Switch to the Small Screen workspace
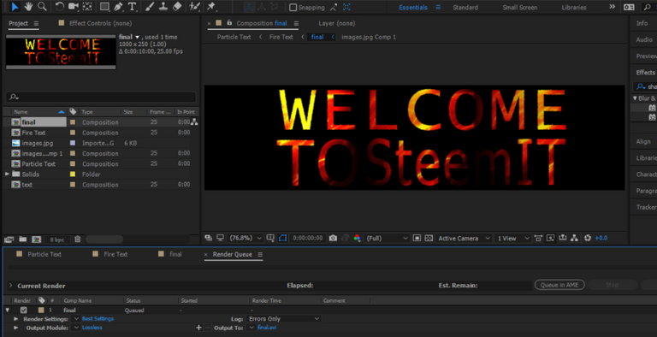The image size is (657, 337). click(520, 7)
